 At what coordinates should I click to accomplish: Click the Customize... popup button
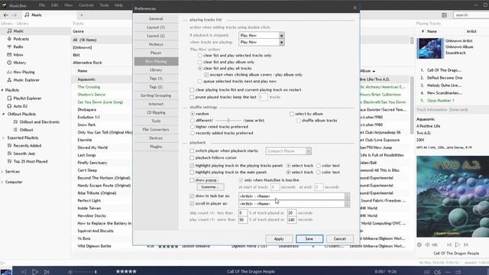(210, 187)
